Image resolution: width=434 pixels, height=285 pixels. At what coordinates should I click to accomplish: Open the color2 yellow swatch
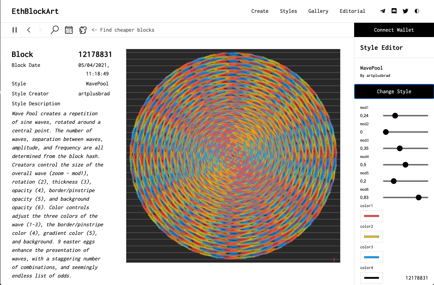pos(372,237)
